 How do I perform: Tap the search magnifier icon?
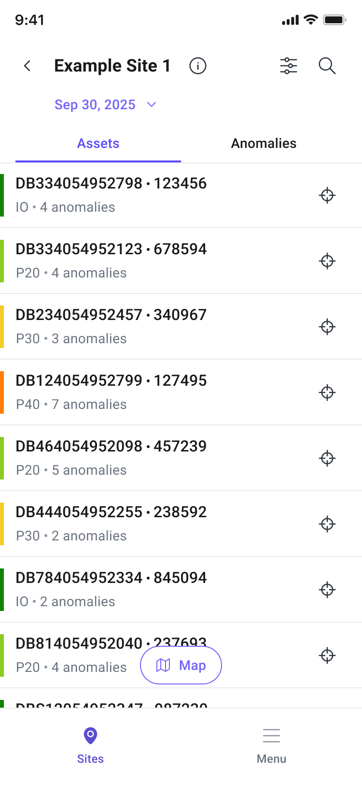pos(327,66)
